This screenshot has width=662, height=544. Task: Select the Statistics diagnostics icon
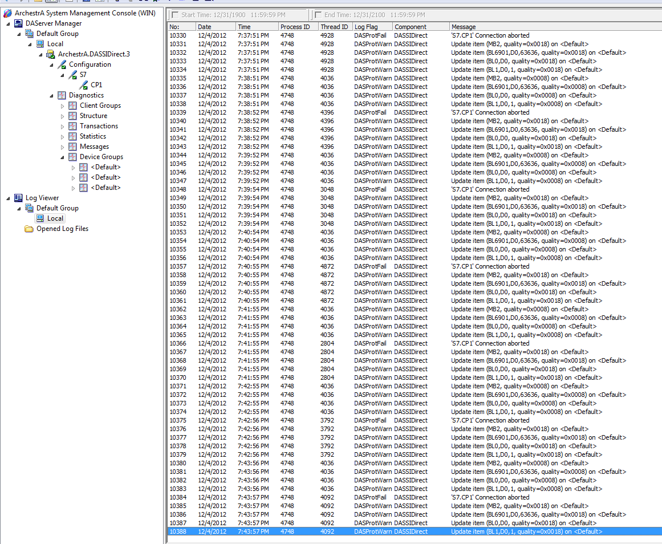coord(73,136)
